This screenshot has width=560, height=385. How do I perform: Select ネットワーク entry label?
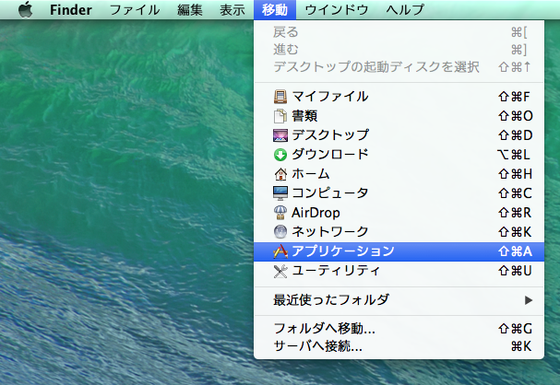(330, 232)
